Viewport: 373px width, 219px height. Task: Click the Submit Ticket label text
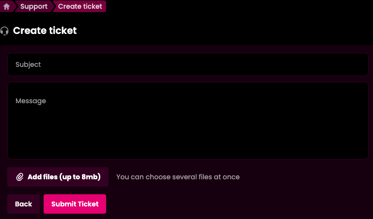(x=75, y=204)
